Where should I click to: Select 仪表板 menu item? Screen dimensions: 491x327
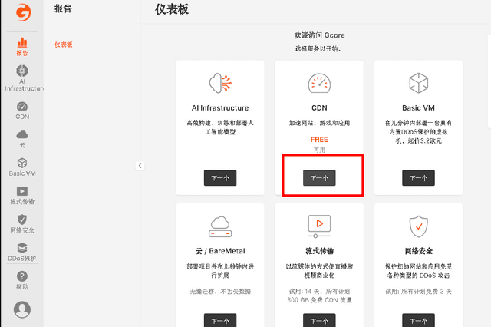coord(63,45)
